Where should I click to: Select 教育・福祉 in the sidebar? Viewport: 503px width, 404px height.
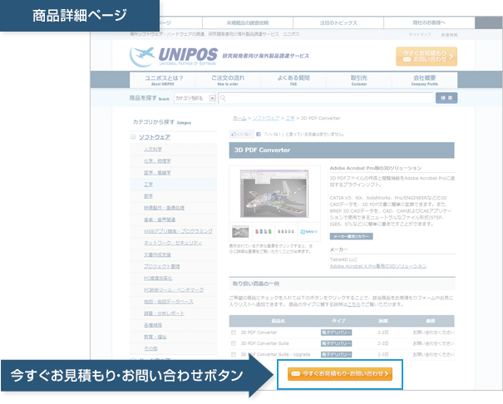coord(155,337)
